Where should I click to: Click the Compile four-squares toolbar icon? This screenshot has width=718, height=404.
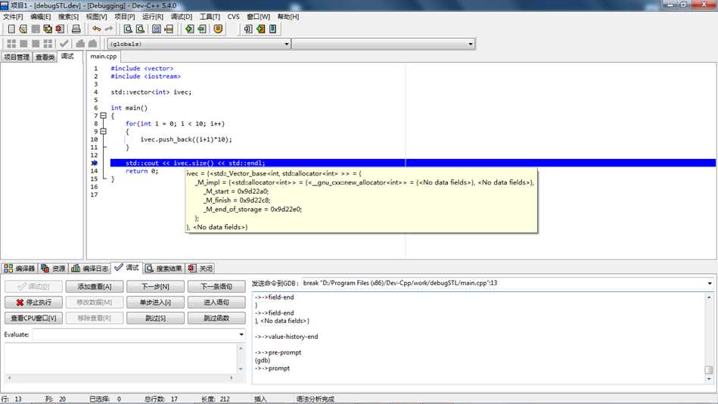tap(11, 44)
